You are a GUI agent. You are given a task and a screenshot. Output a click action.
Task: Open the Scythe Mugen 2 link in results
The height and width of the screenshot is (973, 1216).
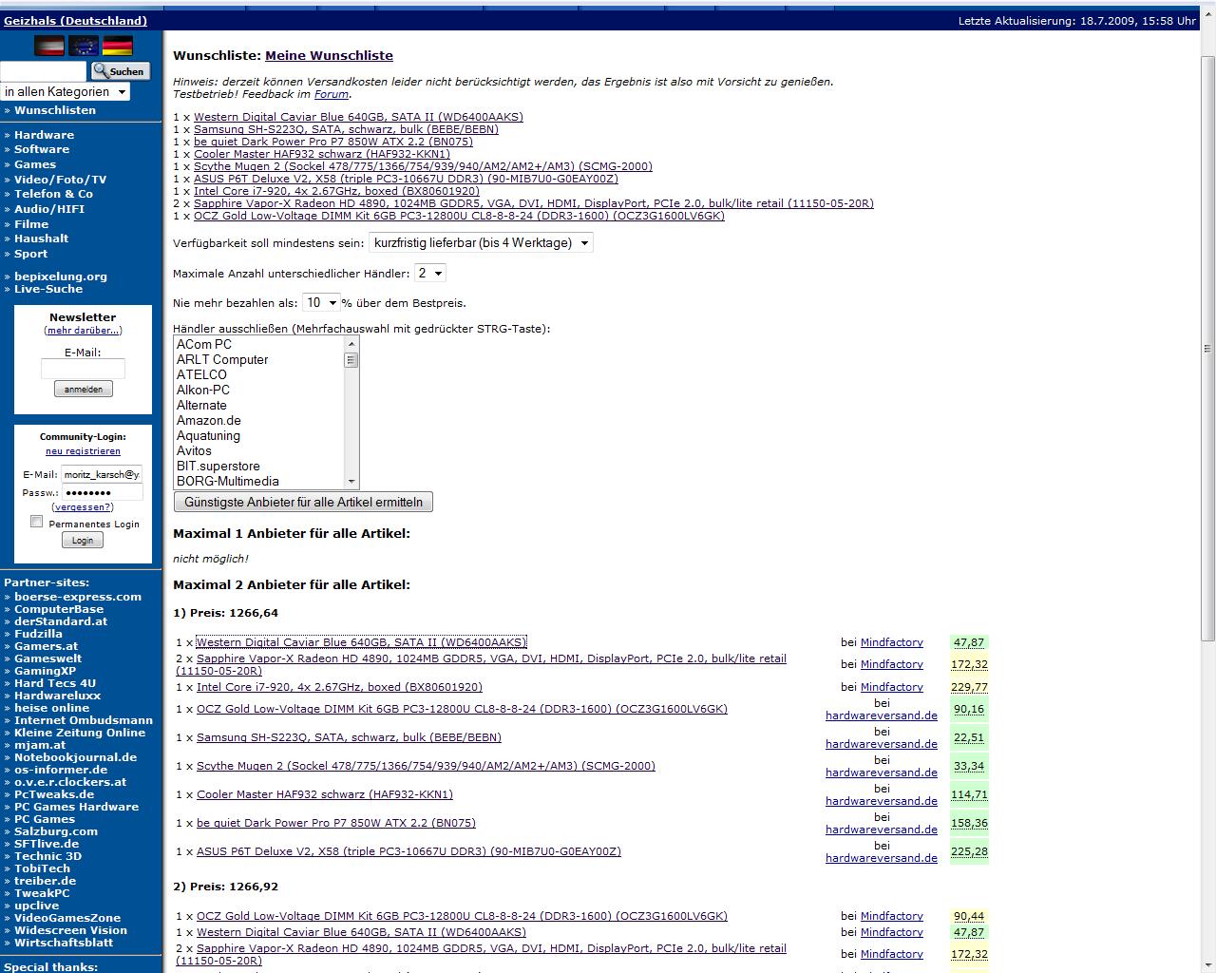click(x=426, y=766)
